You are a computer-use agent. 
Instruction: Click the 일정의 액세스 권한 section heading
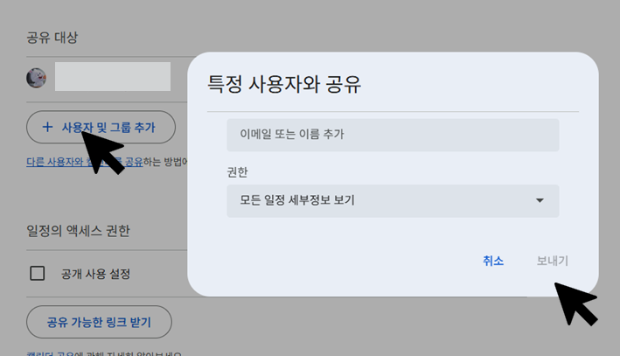pyautogui.click(x=79, y=231)
